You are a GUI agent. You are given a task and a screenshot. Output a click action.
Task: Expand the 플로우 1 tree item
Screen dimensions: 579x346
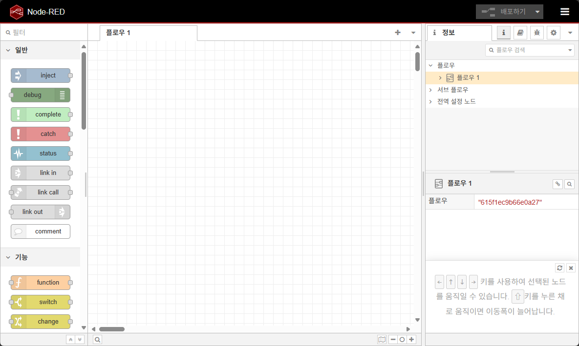[x=440, y=78]
